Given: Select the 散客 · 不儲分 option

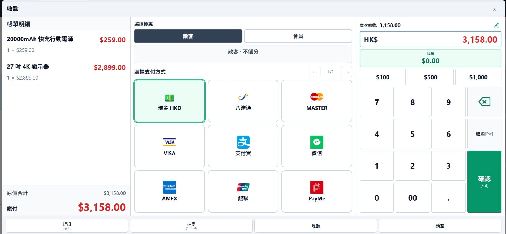Looking at the screenshot, I should pos(243,54).
